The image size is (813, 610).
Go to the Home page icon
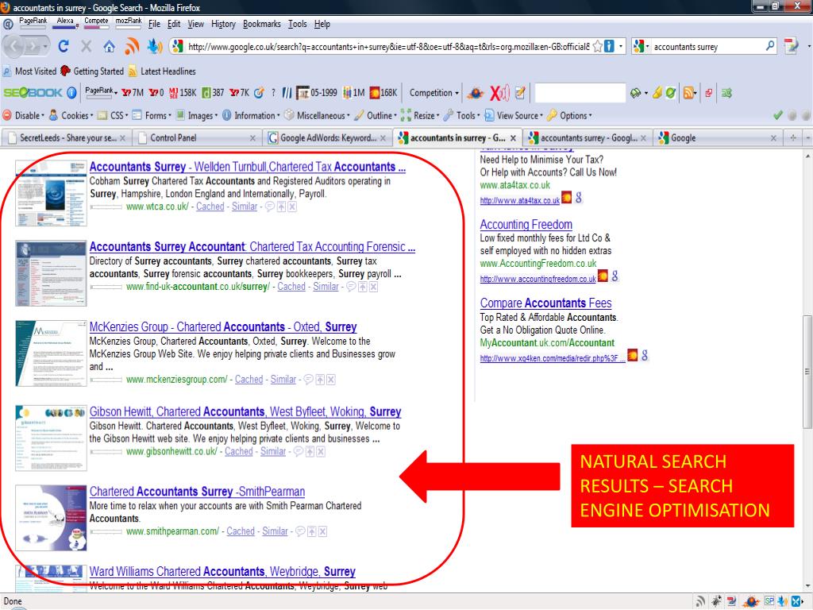(x=109, y=47)
